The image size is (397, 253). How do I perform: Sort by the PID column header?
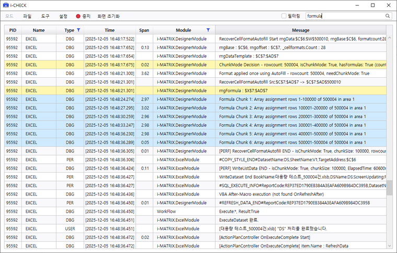click(13, 30)
